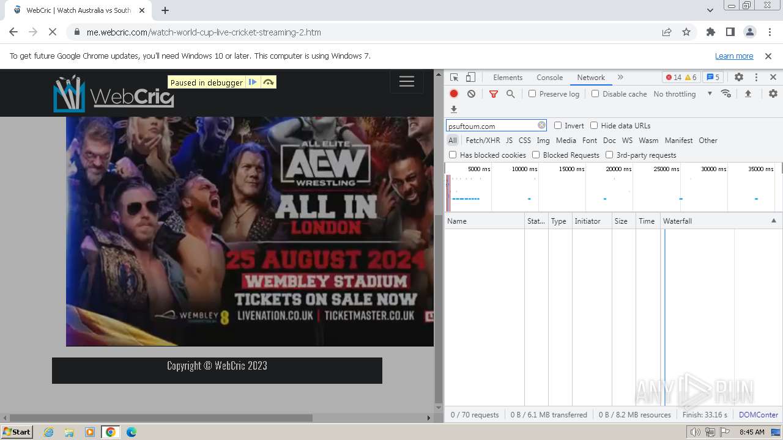Filter requests by Fetch/XHR
783x440 pixels.
pos(483,140)
